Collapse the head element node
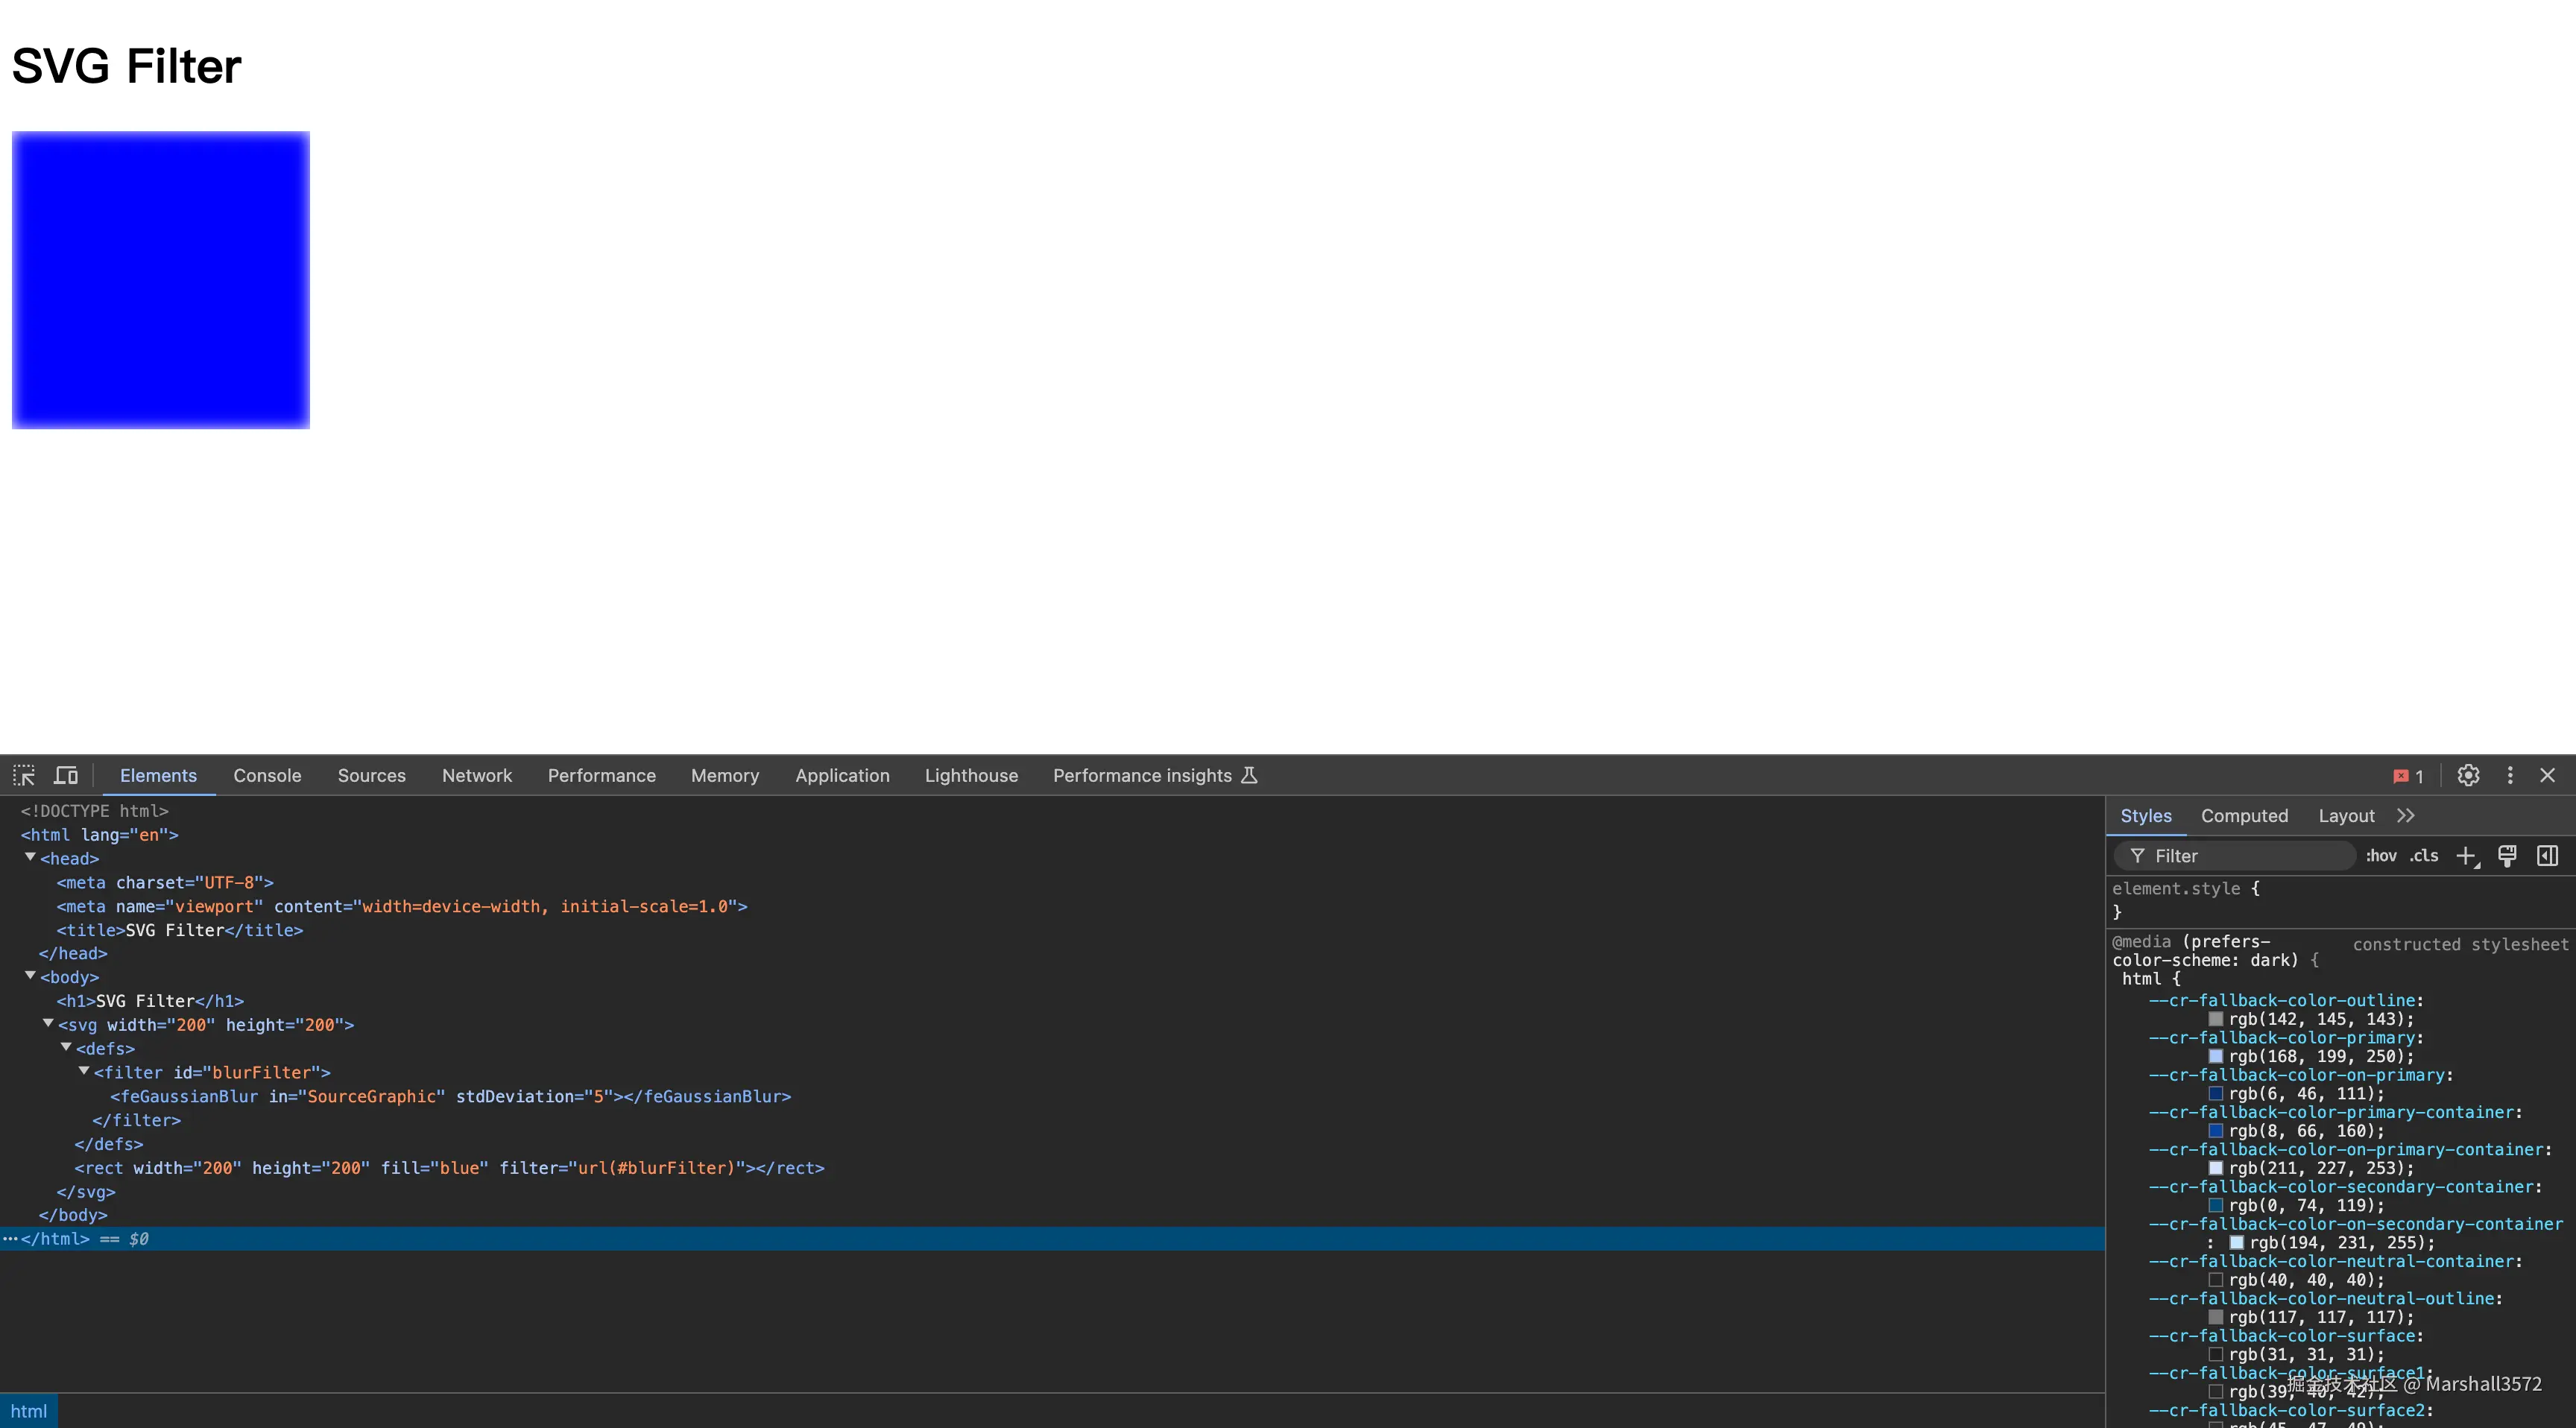Viewport: 2576px width, 1428px height. pos(30,858)
